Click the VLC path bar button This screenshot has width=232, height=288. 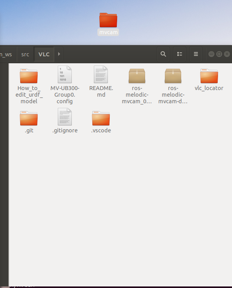click(x=44, y=54)
